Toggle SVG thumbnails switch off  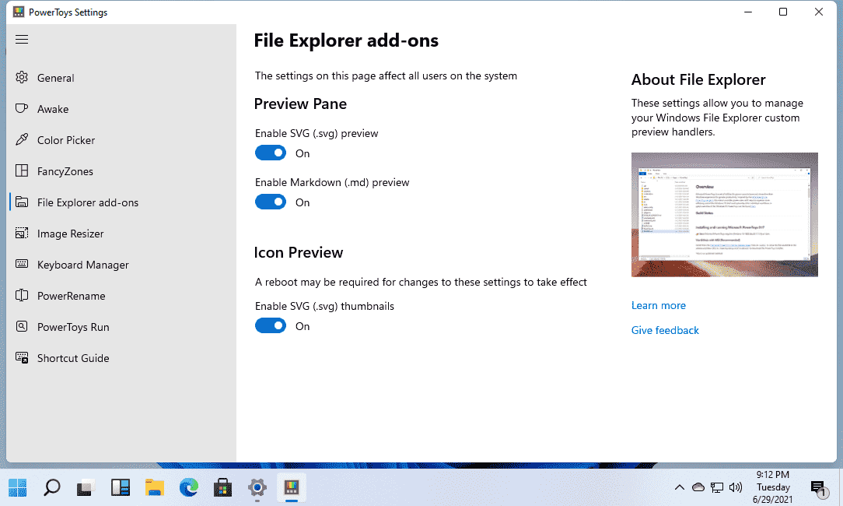pos(271,325)
